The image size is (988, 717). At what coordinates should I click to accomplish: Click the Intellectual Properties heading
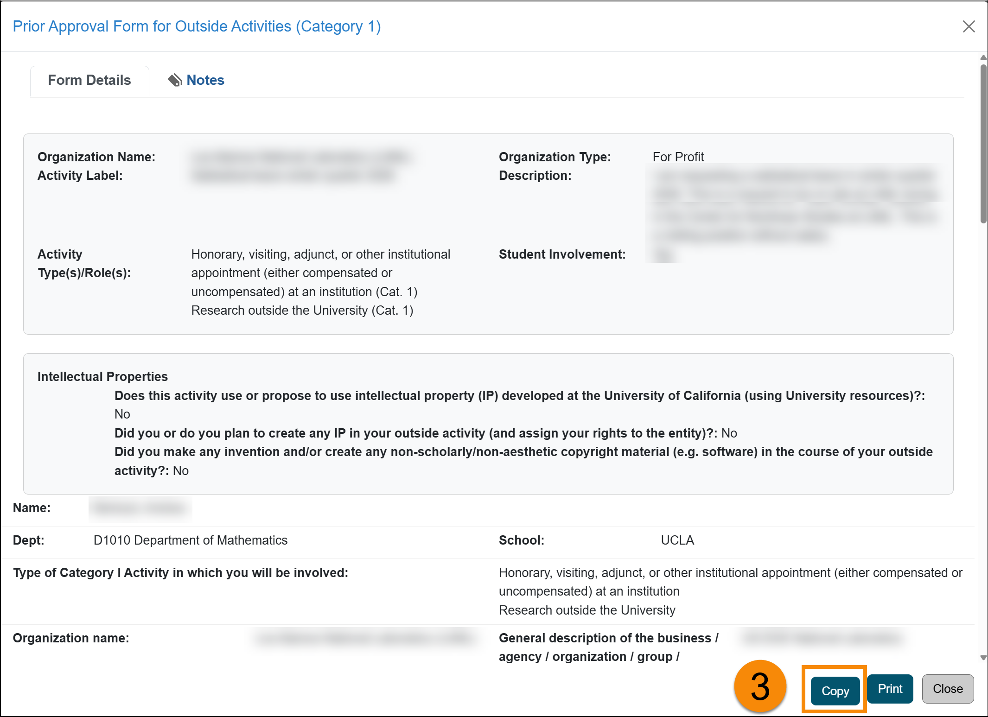(x=102, y=376)
